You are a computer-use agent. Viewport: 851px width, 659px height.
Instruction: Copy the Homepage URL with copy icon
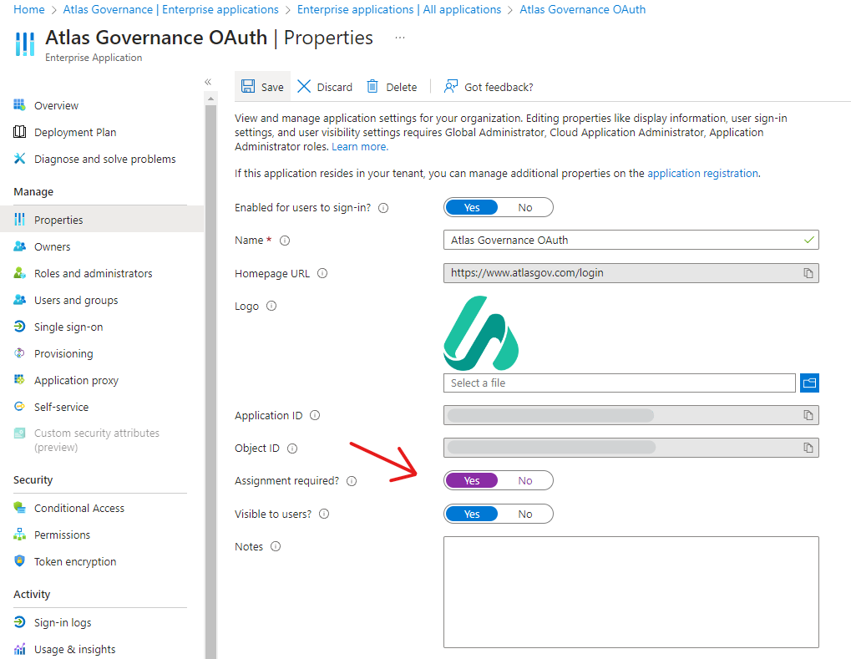pos(808,273)
